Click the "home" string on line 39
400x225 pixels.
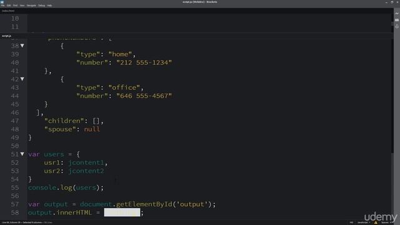point(120,54)
